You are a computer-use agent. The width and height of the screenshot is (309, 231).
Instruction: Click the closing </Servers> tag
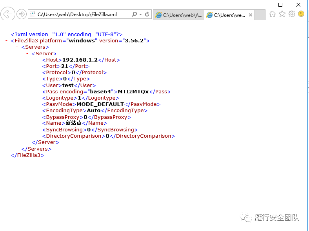[36, 149]
